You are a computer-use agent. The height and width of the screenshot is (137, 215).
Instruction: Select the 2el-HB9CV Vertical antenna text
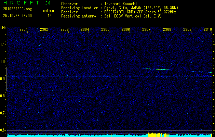(x=133, y=16)
